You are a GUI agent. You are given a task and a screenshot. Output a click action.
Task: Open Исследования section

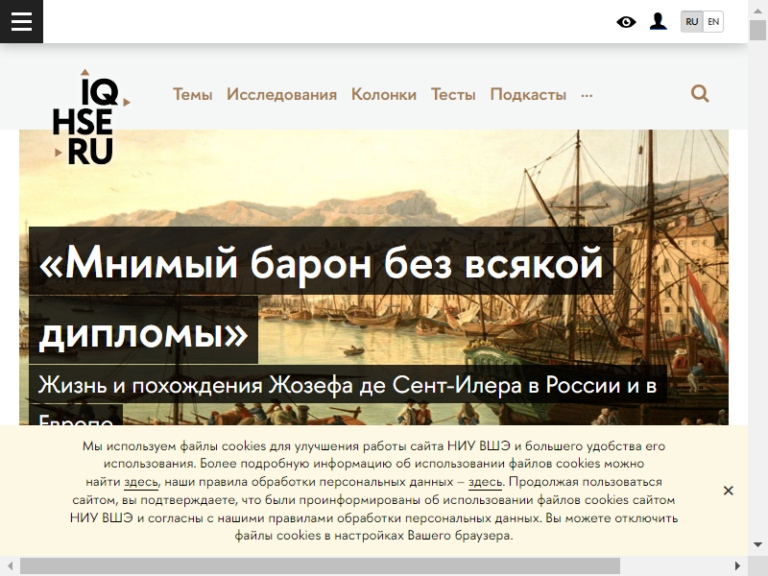pos(281,94)
